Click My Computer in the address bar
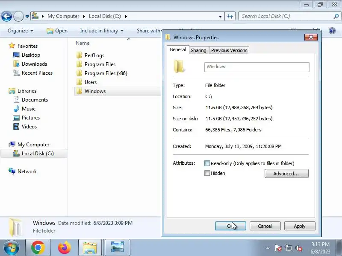Viewport: 342px width, 256px height. click(x=63, y=16)
